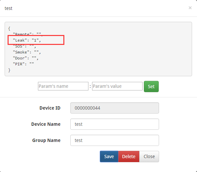Focus the Param's name field
Screen dimensions: 197x172
coord(63,86)
